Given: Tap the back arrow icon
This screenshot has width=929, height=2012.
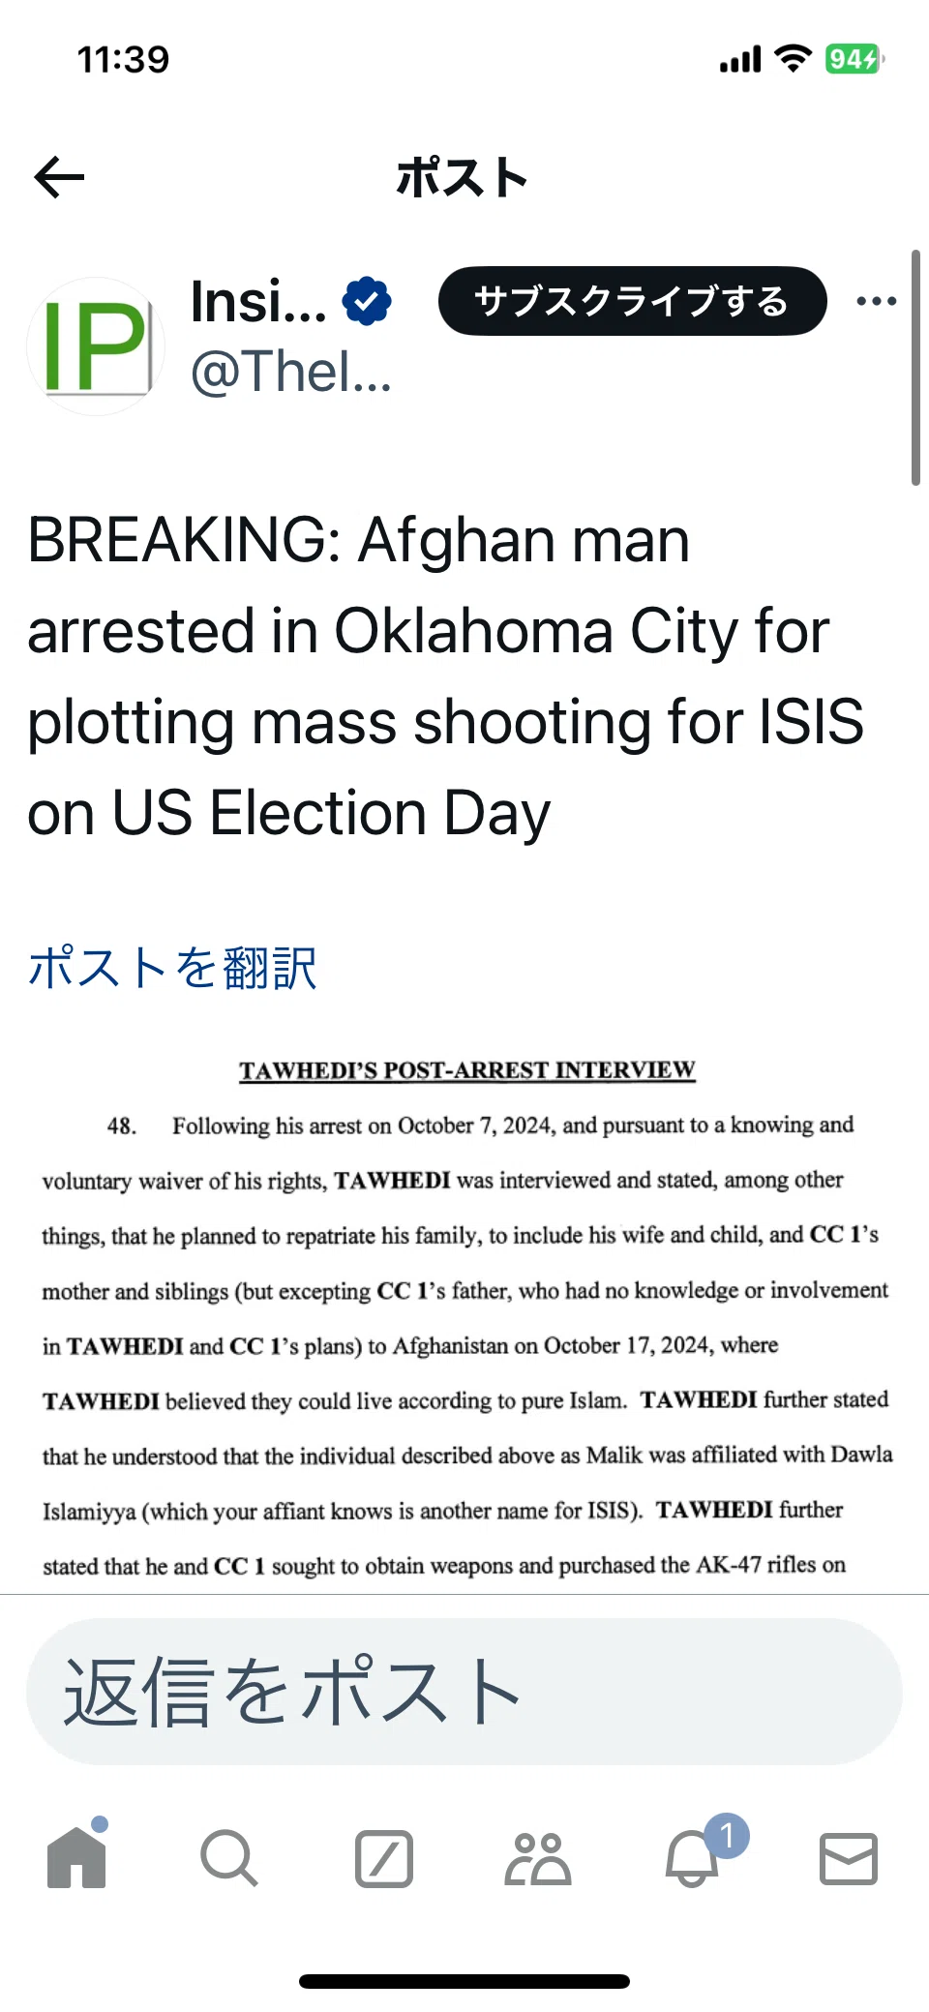Looking at the screenshot, I should (59, 177).
